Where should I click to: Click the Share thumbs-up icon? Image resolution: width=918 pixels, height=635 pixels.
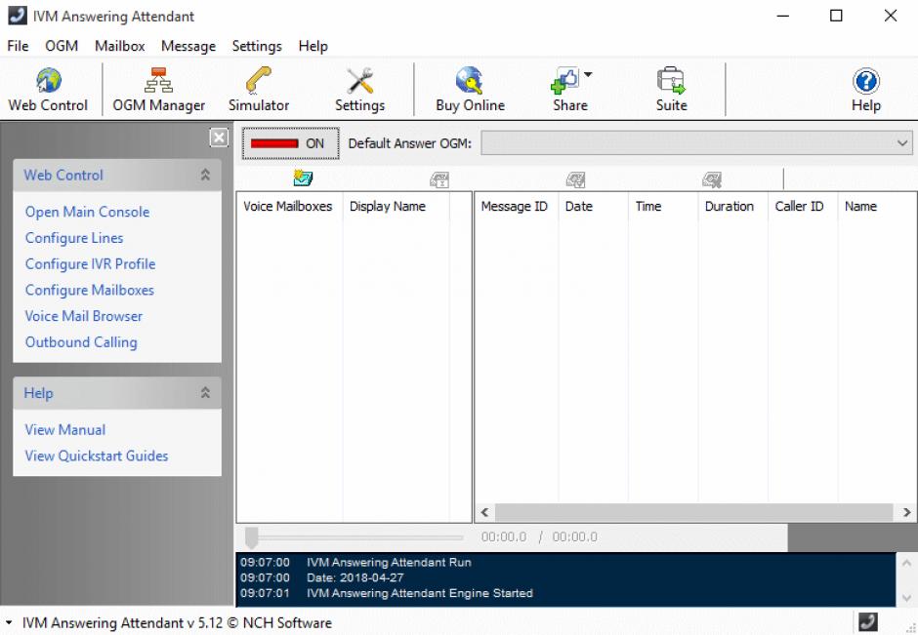click(565, 80)
